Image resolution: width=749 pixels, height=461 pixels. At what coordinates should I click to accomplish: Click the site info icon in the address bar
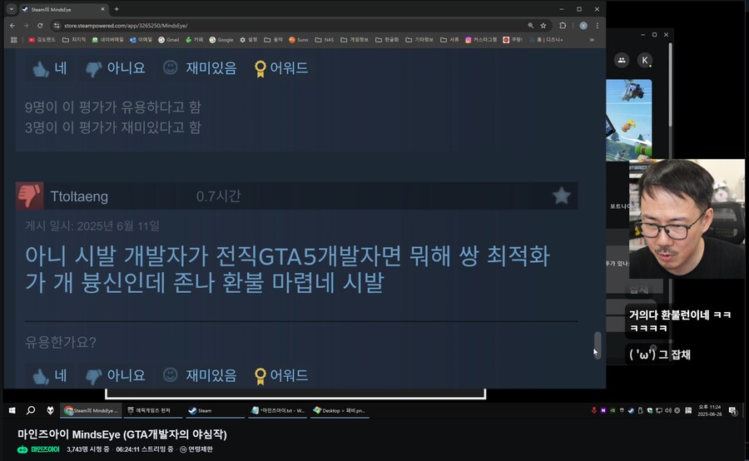coord(57,26)
